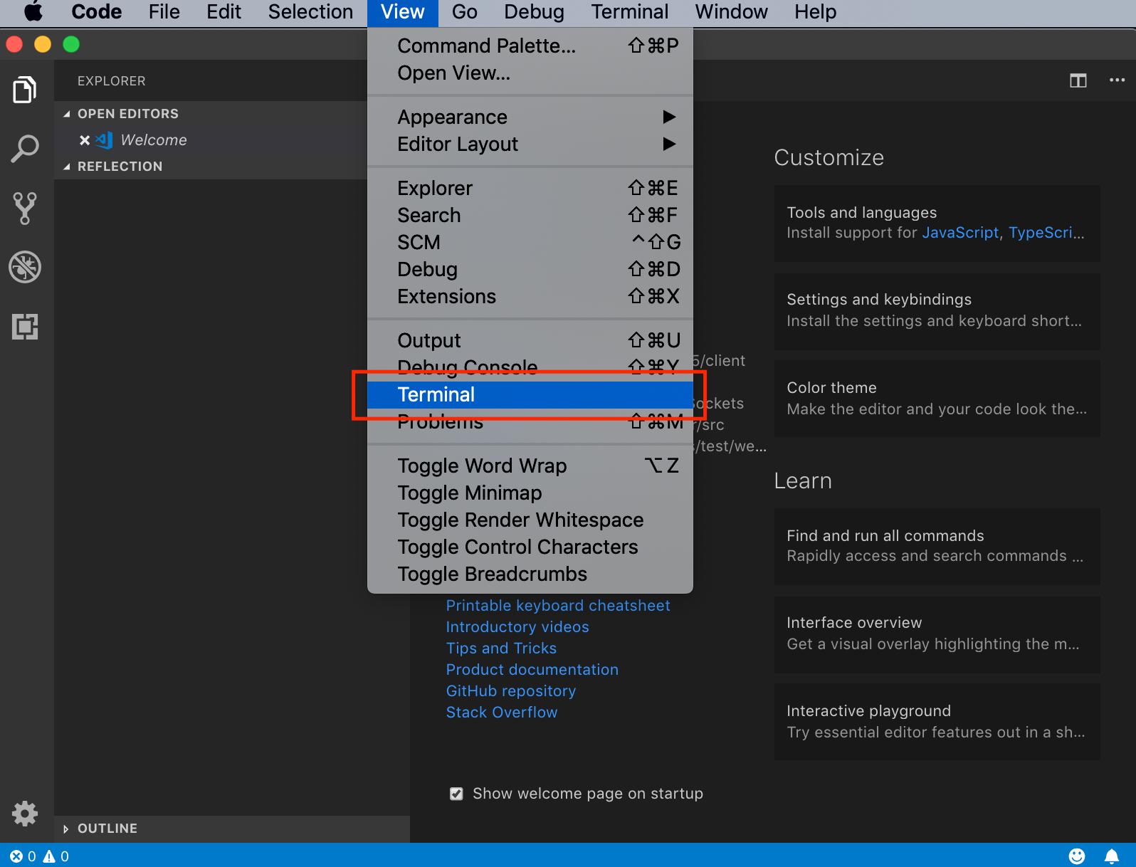Collapse the Open Editors section
Screen dimensions: 1136x867
click(x=67, y=114)
